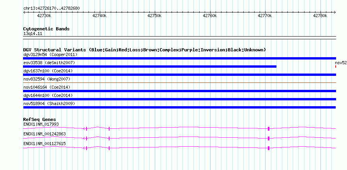Click the NM_017993 exon near 42770k

click(x=269, y=129)
